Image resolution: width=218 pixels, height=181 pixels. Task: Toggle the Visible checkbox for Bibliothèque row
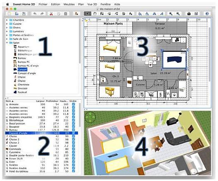click(73, 120)
